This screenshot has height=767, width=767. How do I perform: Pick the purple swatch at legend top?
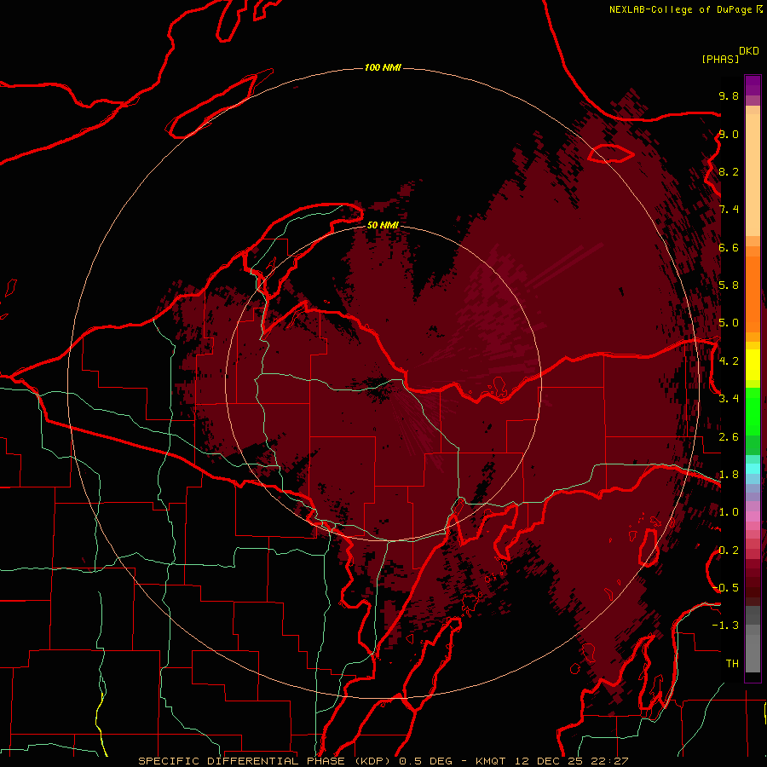(753, 85)
